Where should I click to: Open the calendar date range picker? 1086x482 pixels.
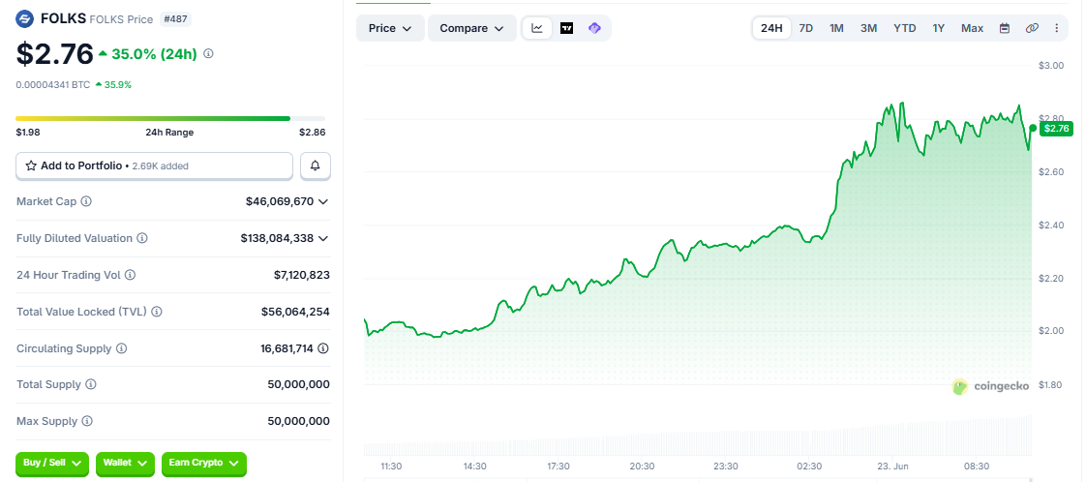pyautogui.click(x=1005, y=28)
